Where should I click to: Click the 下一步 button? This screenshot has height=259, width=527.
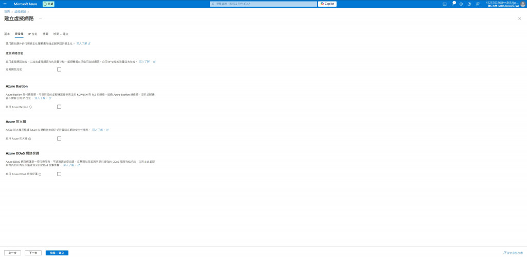tap(33, 253)
